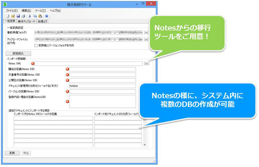Click the Save floppy disk icon
The height and width of the screenshot is (167, 259).
click(x=18, y=16)
